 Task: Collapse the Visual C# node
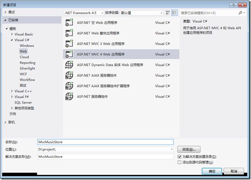(12, 40)
